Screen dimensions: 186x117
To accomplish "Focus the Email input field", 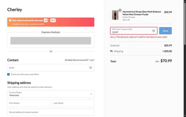I will coord(51,68).
